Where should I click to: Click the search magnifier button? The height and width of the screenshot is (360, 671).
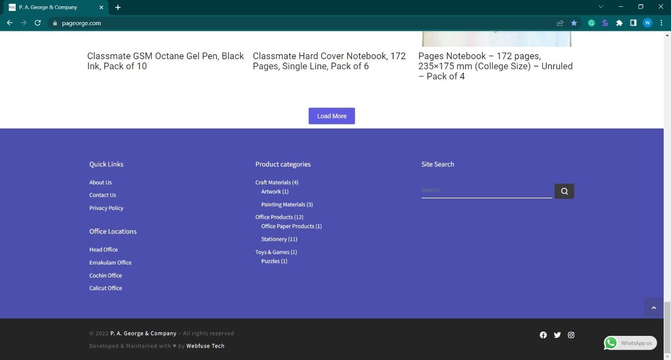coord(565,191)
